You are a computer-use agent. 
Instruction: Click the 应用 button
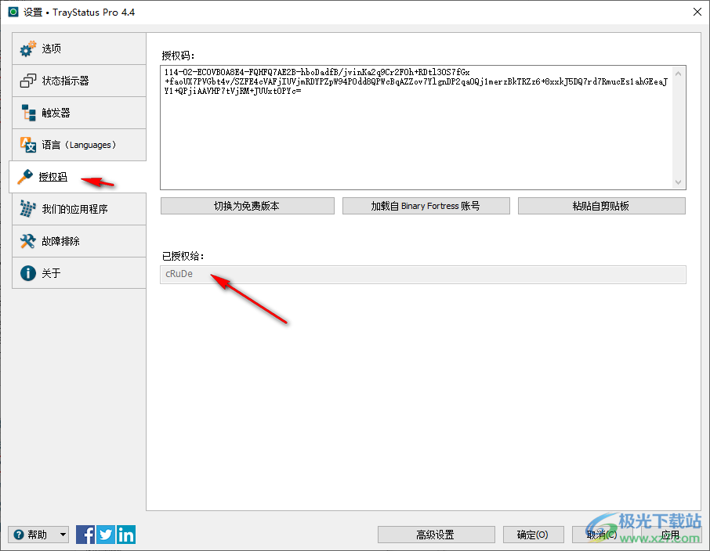[672, 534]
